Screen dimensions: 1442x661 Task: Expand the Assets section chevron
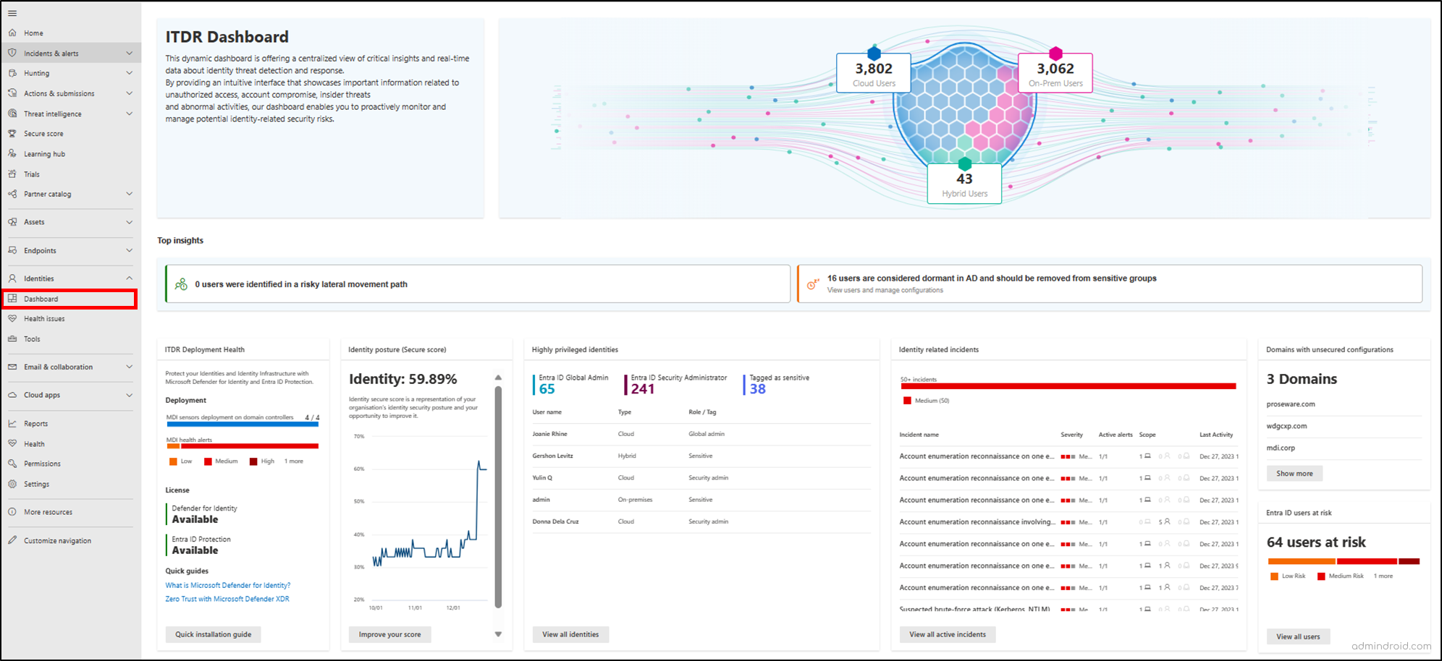coord(129,222)
